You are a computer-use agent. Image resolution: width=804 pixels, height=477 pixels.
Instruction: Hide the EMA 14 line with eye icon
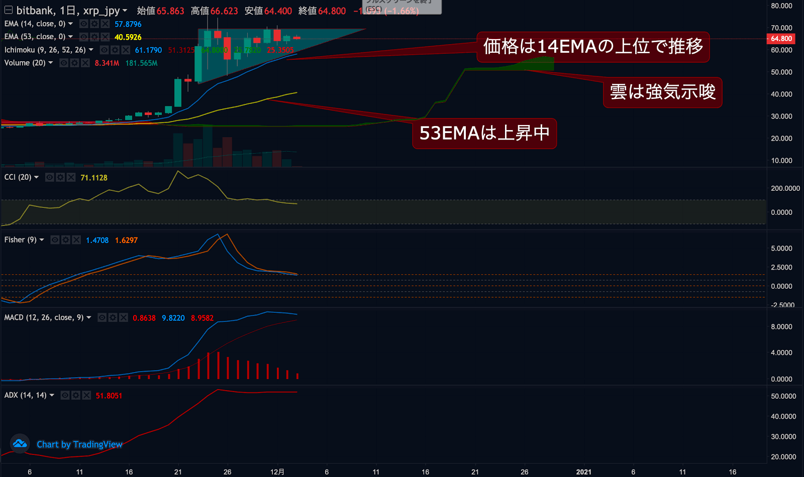click(84, 24)
